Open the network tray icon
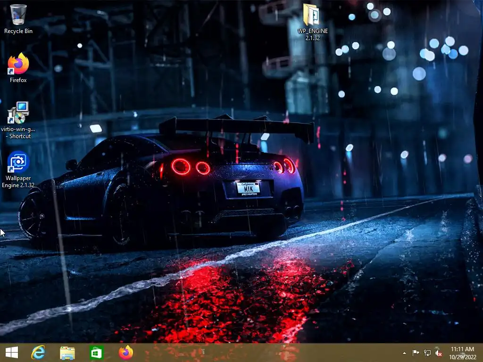483x362 pixels. pyautogui.click(x=427, y=353)
